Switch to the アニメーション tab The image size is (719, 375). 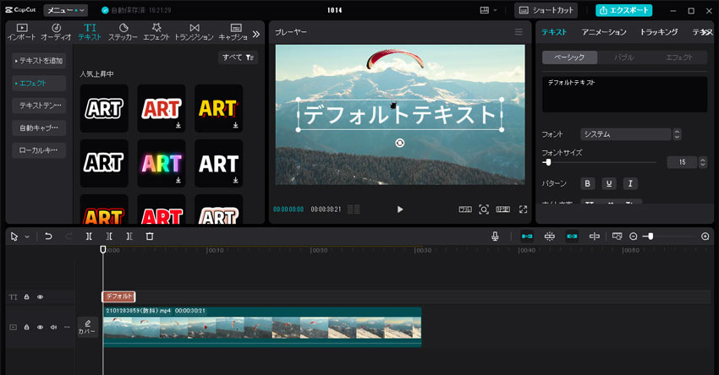coord(604,32)
